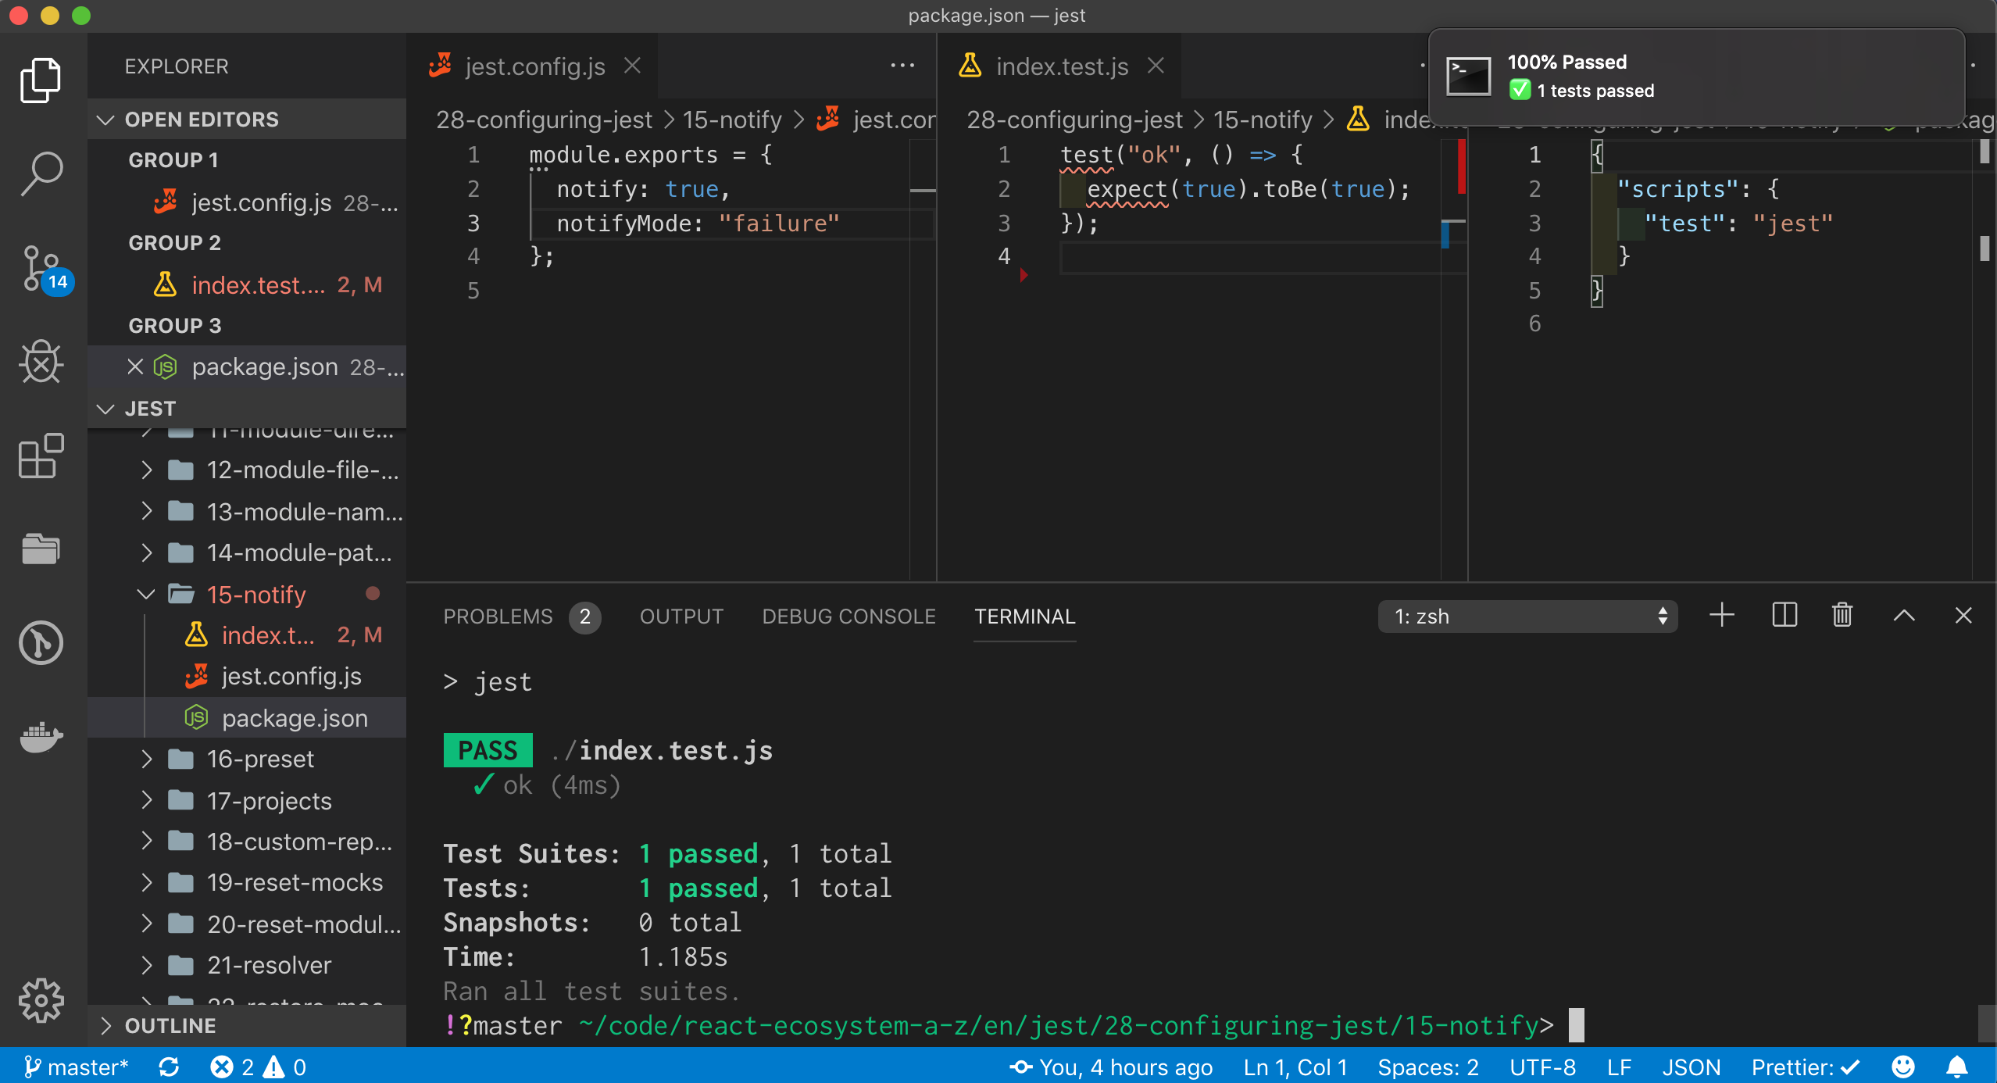Close the jest.config.js editor tab

tap(632, 66)
